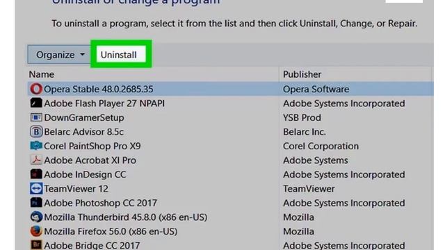
Task: Click Mozilla publisher for Thunderbird
Action: (298, 217)
